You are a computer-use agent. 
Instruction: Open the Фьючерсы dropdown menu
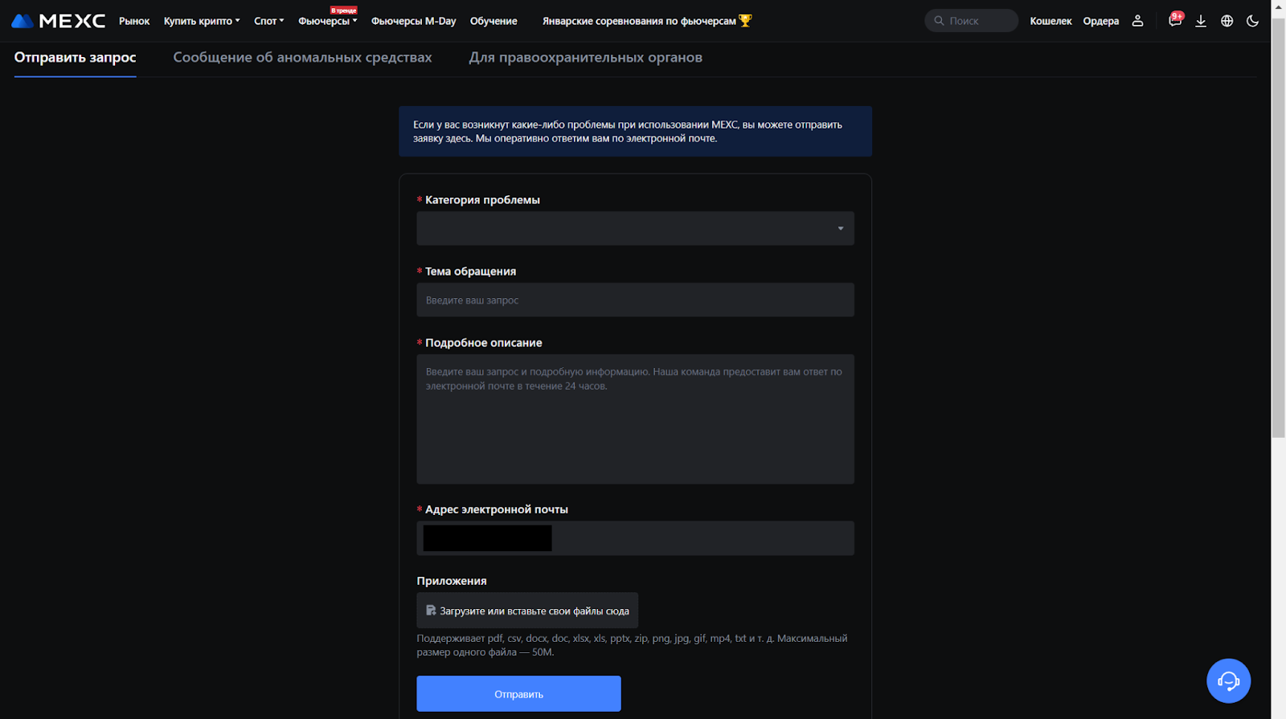click(327, 21)
